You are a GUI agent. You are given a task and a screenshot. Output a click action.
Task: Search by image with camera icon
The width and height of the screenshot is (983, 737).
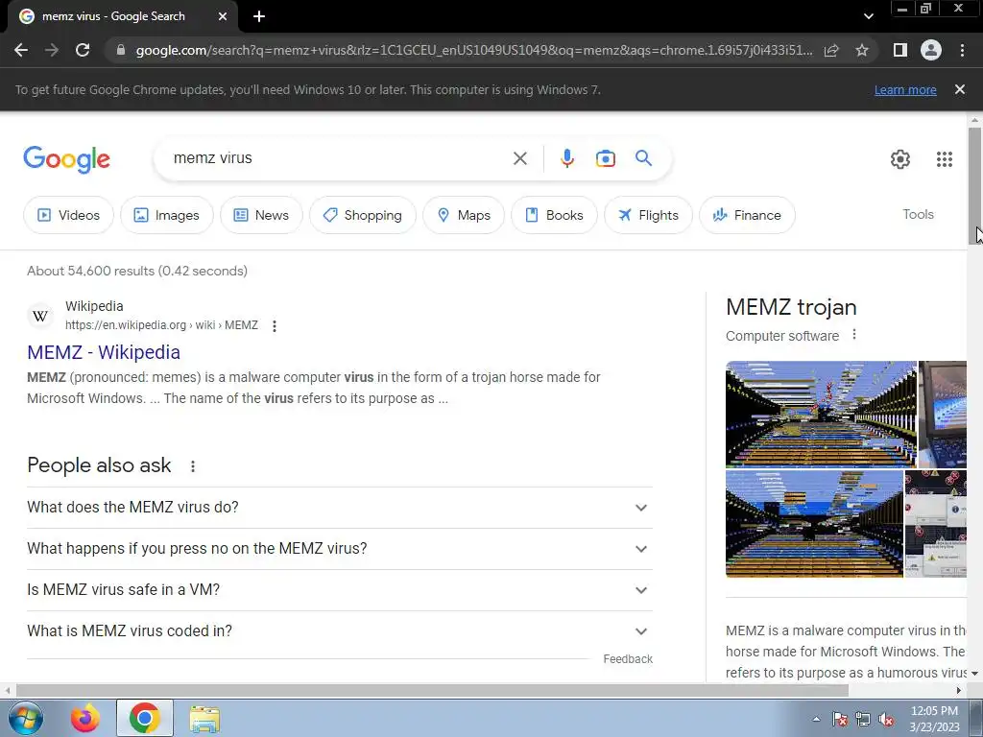tap(605, 158)
